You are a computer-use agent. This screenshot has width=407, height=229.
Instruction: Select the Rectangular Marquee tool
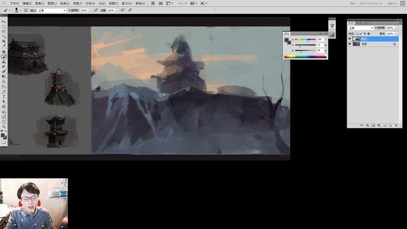tap(4, 27)
